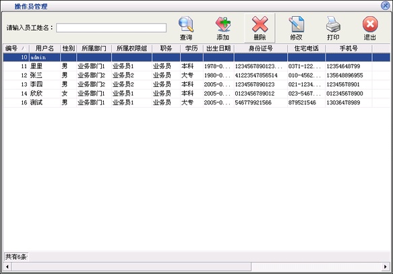Click the 删除 red X delete icon
This screenshot has height=274, width=393.
pos(260,24)
